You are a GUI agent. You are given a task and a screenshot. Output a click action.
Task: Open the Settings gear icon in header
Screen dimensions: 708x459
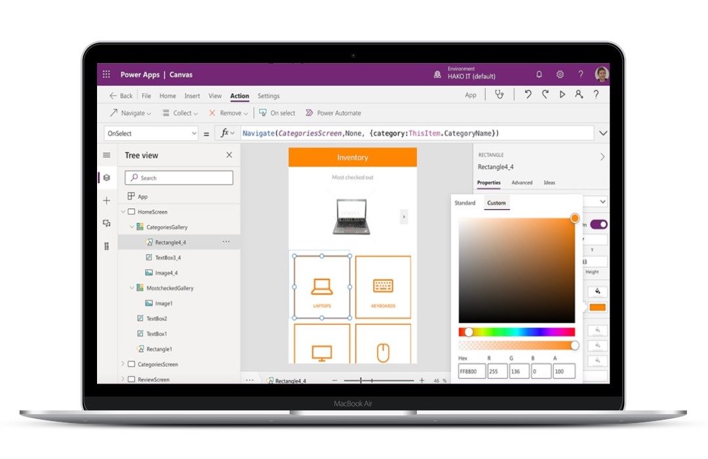pos(560,75)
